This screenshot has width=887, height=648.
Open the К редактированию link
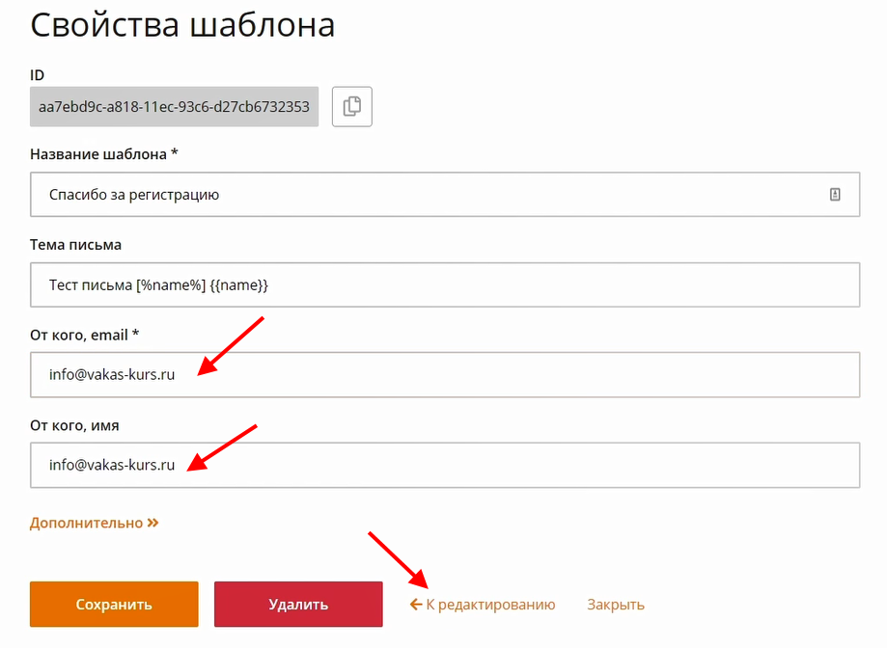[x=490, y=605]
